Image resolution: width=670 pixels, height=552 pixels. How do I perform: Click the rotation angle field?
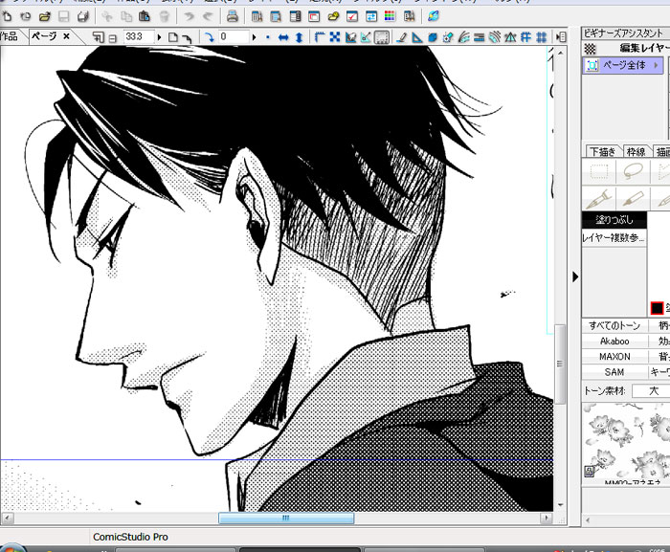click(234, 37)
